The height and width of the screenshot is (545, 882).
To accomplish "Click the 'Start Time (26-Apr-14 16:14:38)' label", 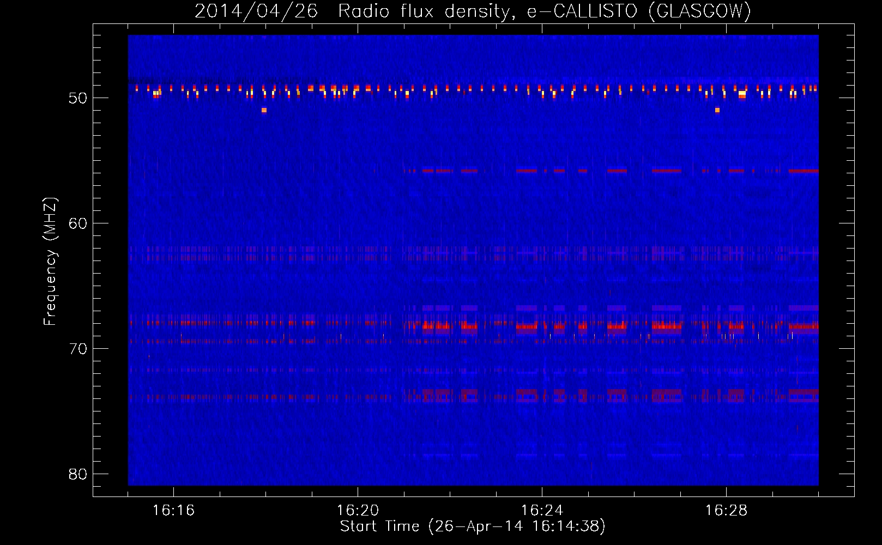I will tap(473, 526).
